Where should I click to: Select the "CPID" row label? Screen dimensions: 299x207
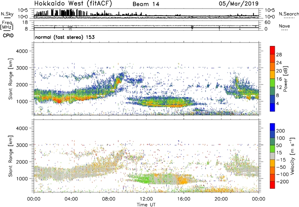pos(8,35)
